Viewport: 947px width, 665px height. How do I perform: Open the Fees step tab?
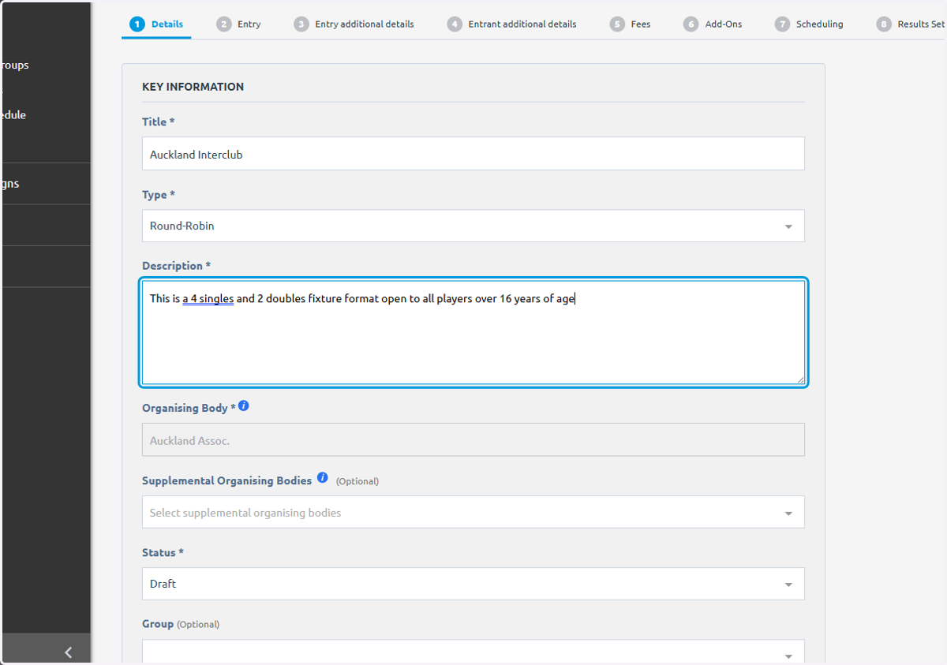630,24
